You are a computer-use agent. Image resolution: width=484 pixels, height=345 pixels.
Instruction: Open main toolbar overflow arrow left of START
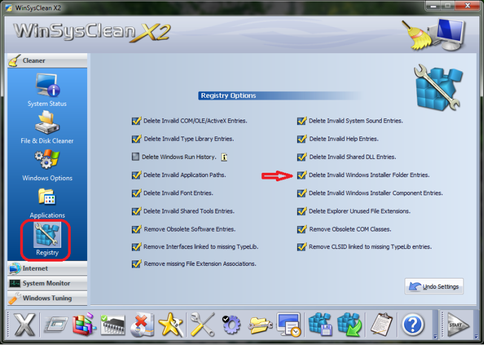[435, 337]
